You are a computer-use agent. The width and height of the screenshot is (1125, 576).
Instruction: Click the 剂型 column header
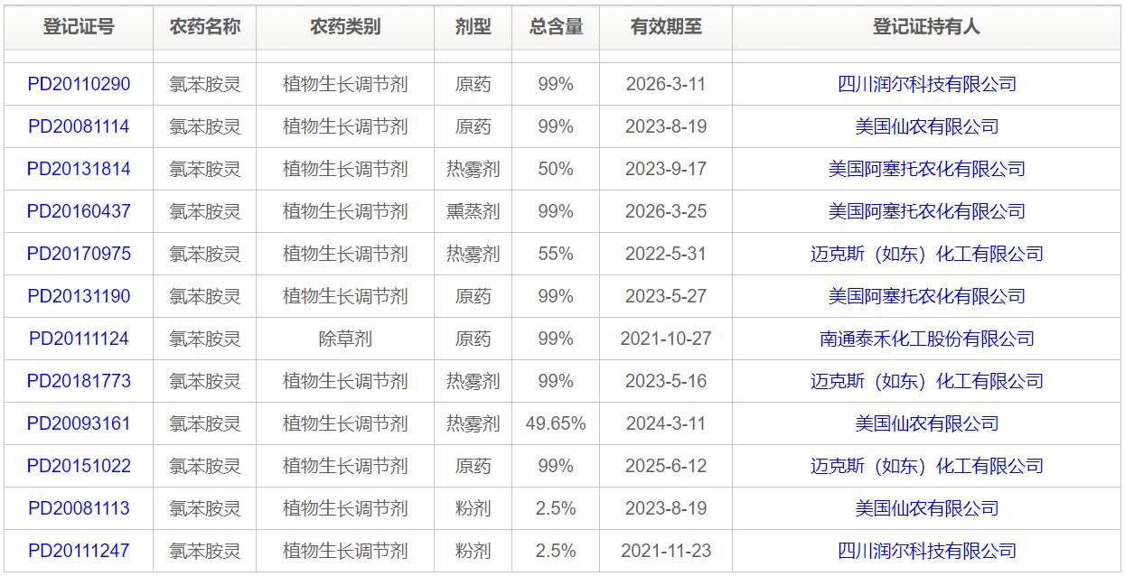[473, 27]
